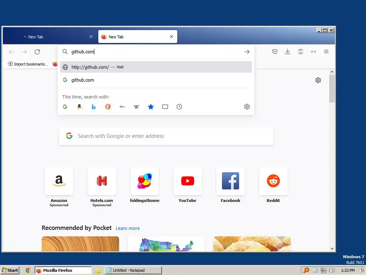Screen dimensions: 366x275
Task: Click the Start button
Action: tap(10, 270)
